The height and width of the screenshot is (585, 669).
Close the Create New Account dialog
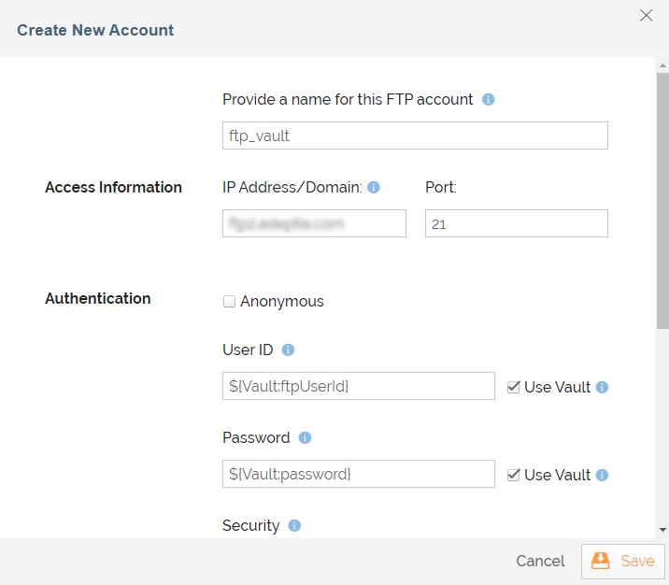(646, 15)
